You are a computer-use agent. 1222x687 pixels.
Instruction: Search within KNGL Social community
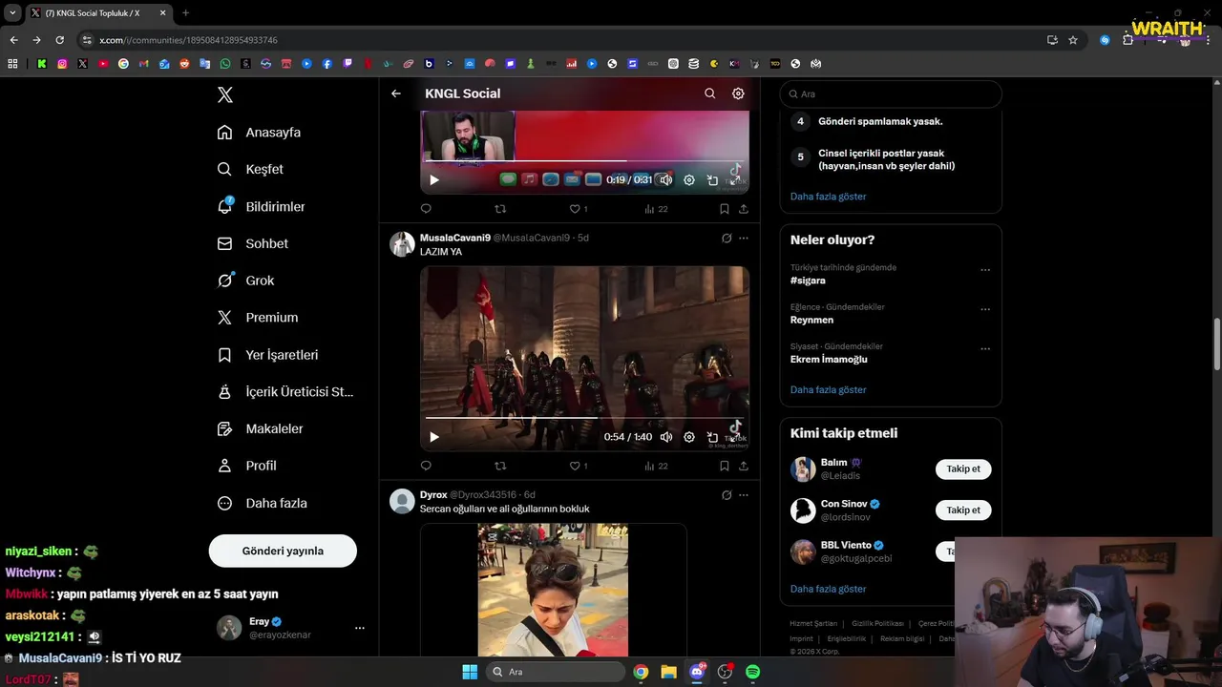(x=709, y=94)
